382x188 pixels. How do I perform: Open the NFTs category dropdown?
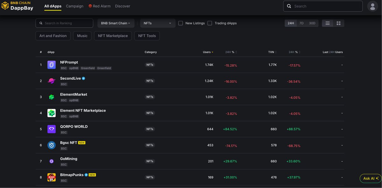[158, 23]
